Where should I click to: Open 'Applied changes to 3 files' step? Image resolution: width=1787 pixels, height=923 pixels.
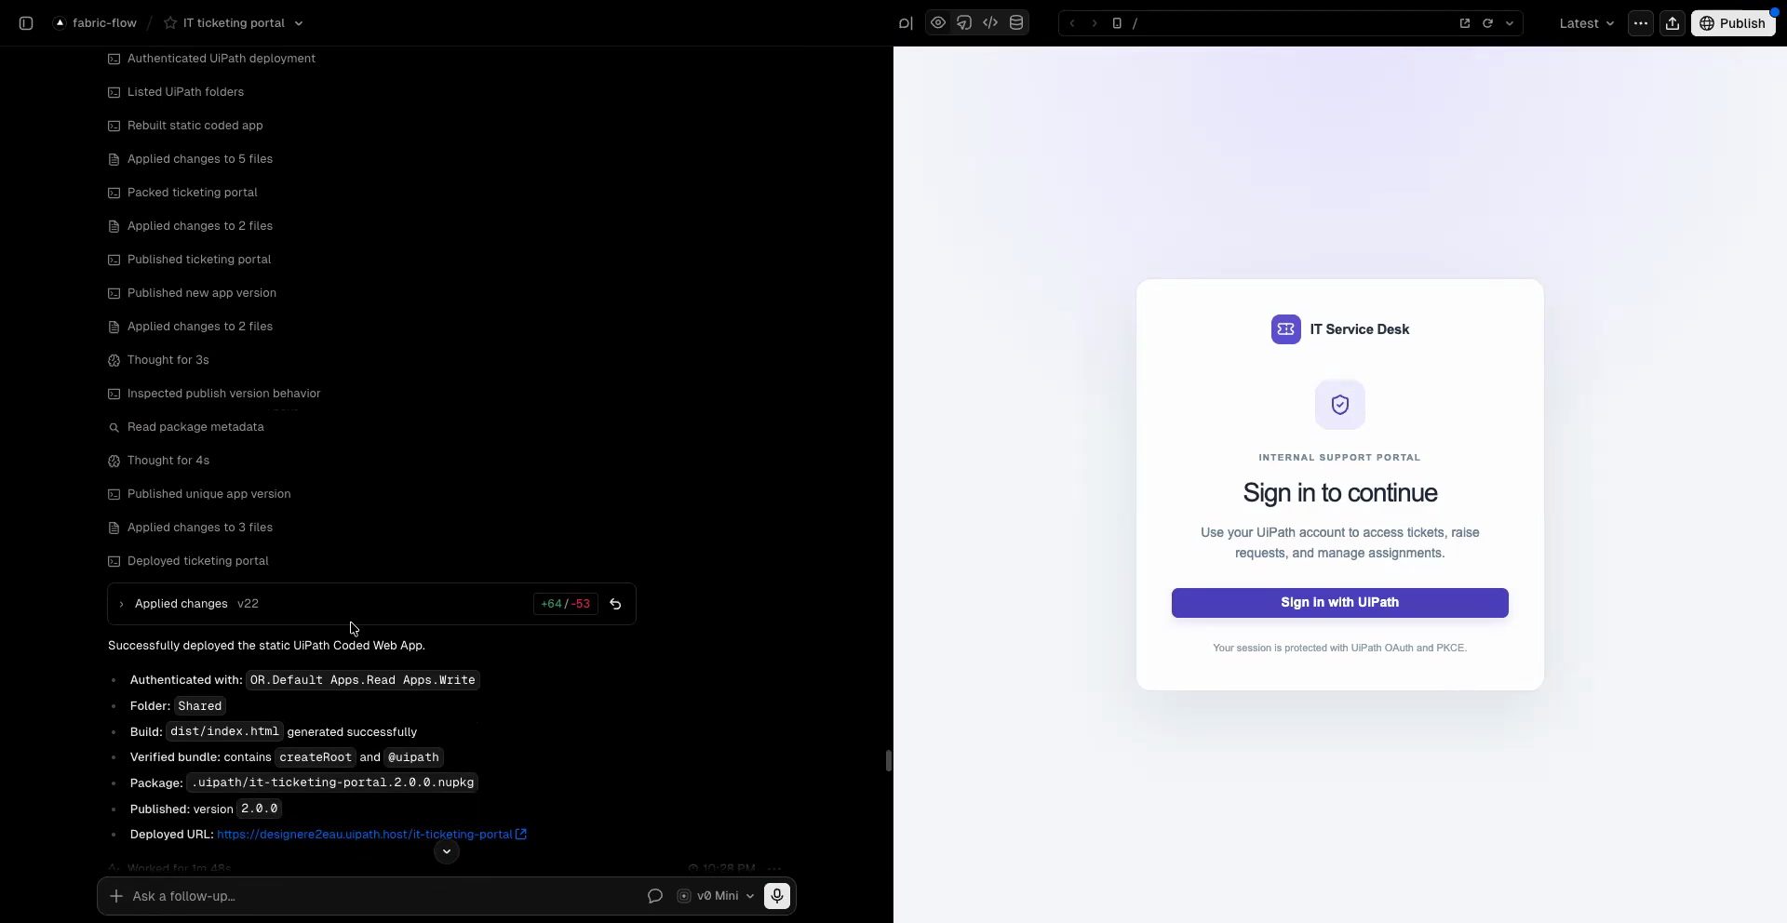pos(190,528)
